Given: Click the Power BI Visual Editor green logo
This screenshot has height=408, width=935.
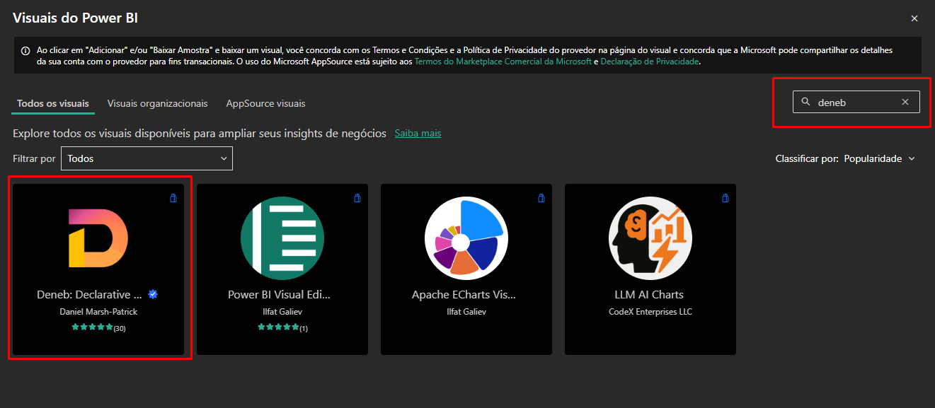Looking at the screenshot, I should pyautogui.click(x=282, y=238).
